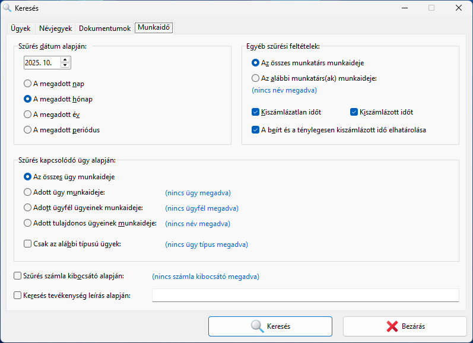Disable 'A beírt és a ténylegesen kiszámlázott' checkbox

point(256,129)
